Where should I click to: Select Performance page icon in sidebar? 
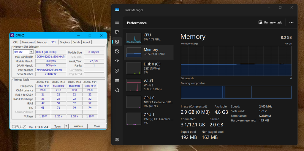pos(117,41)
